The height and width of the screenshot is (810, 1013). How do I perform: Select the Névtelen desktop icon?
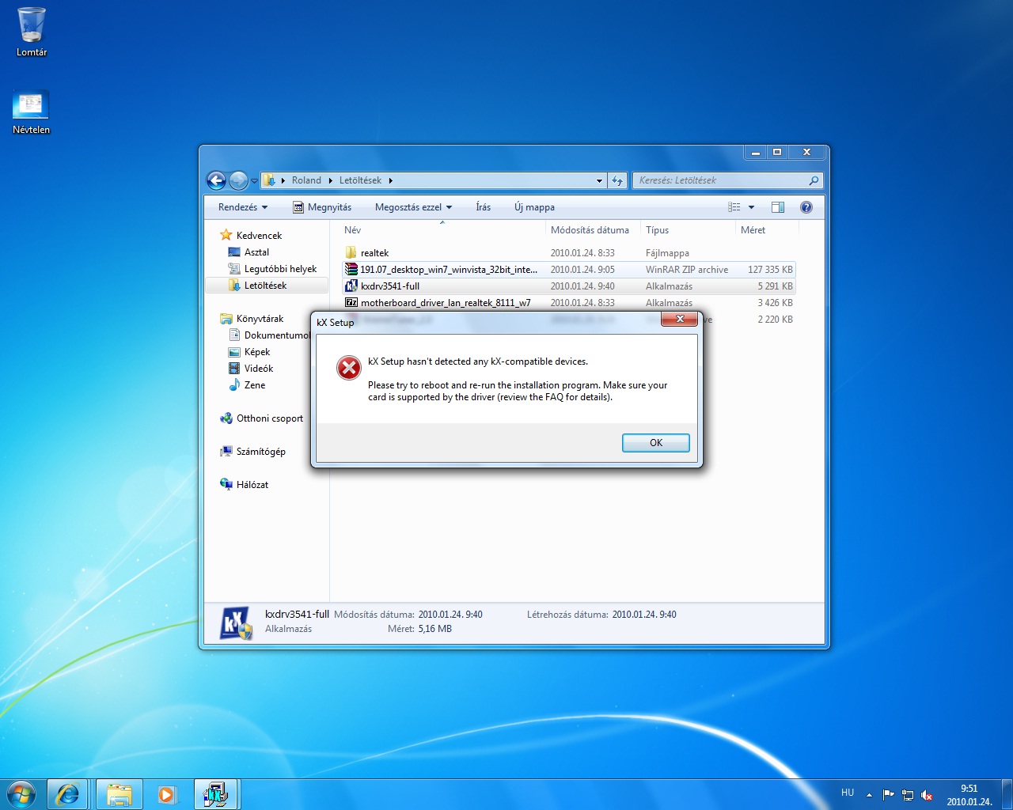click(32, 112)
